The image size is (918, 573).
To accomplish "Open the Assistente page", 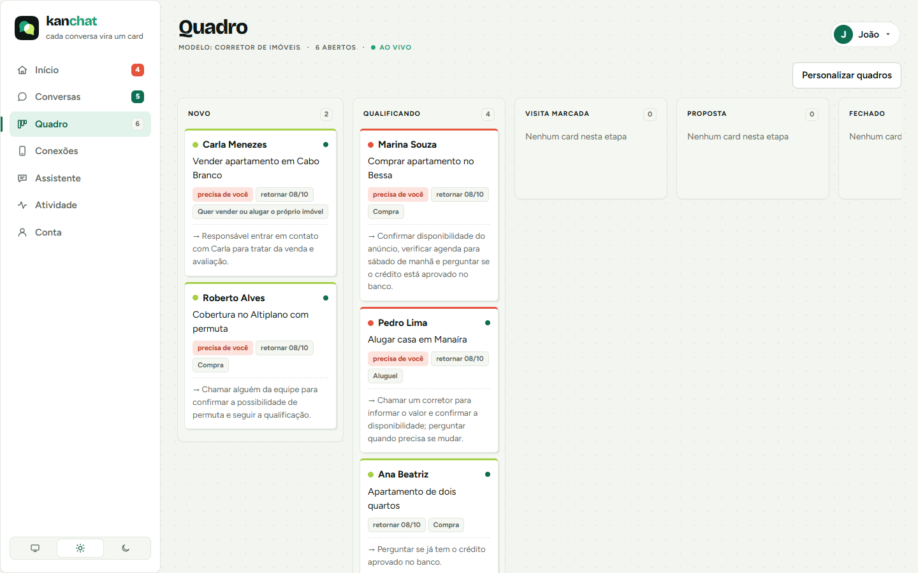I will tap(80, 178).
